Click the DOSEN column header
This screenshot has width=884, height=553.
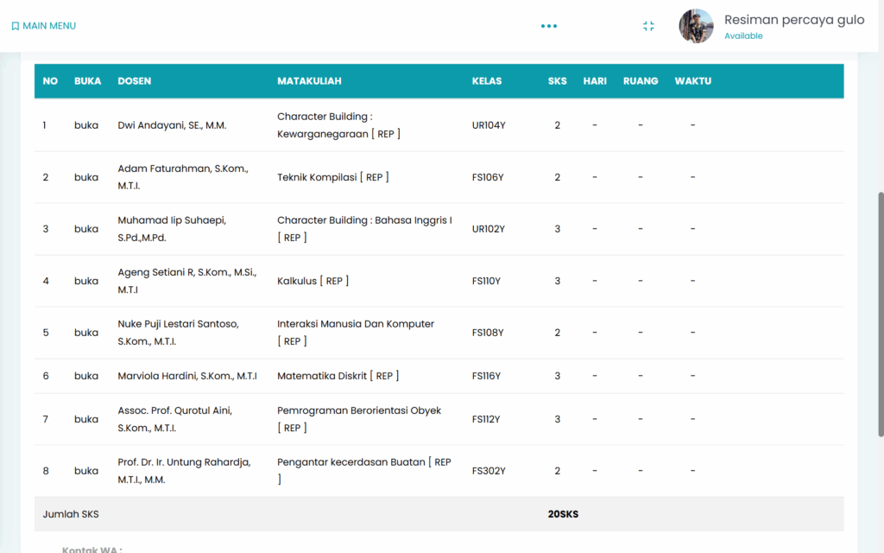[x=134, y=81]
